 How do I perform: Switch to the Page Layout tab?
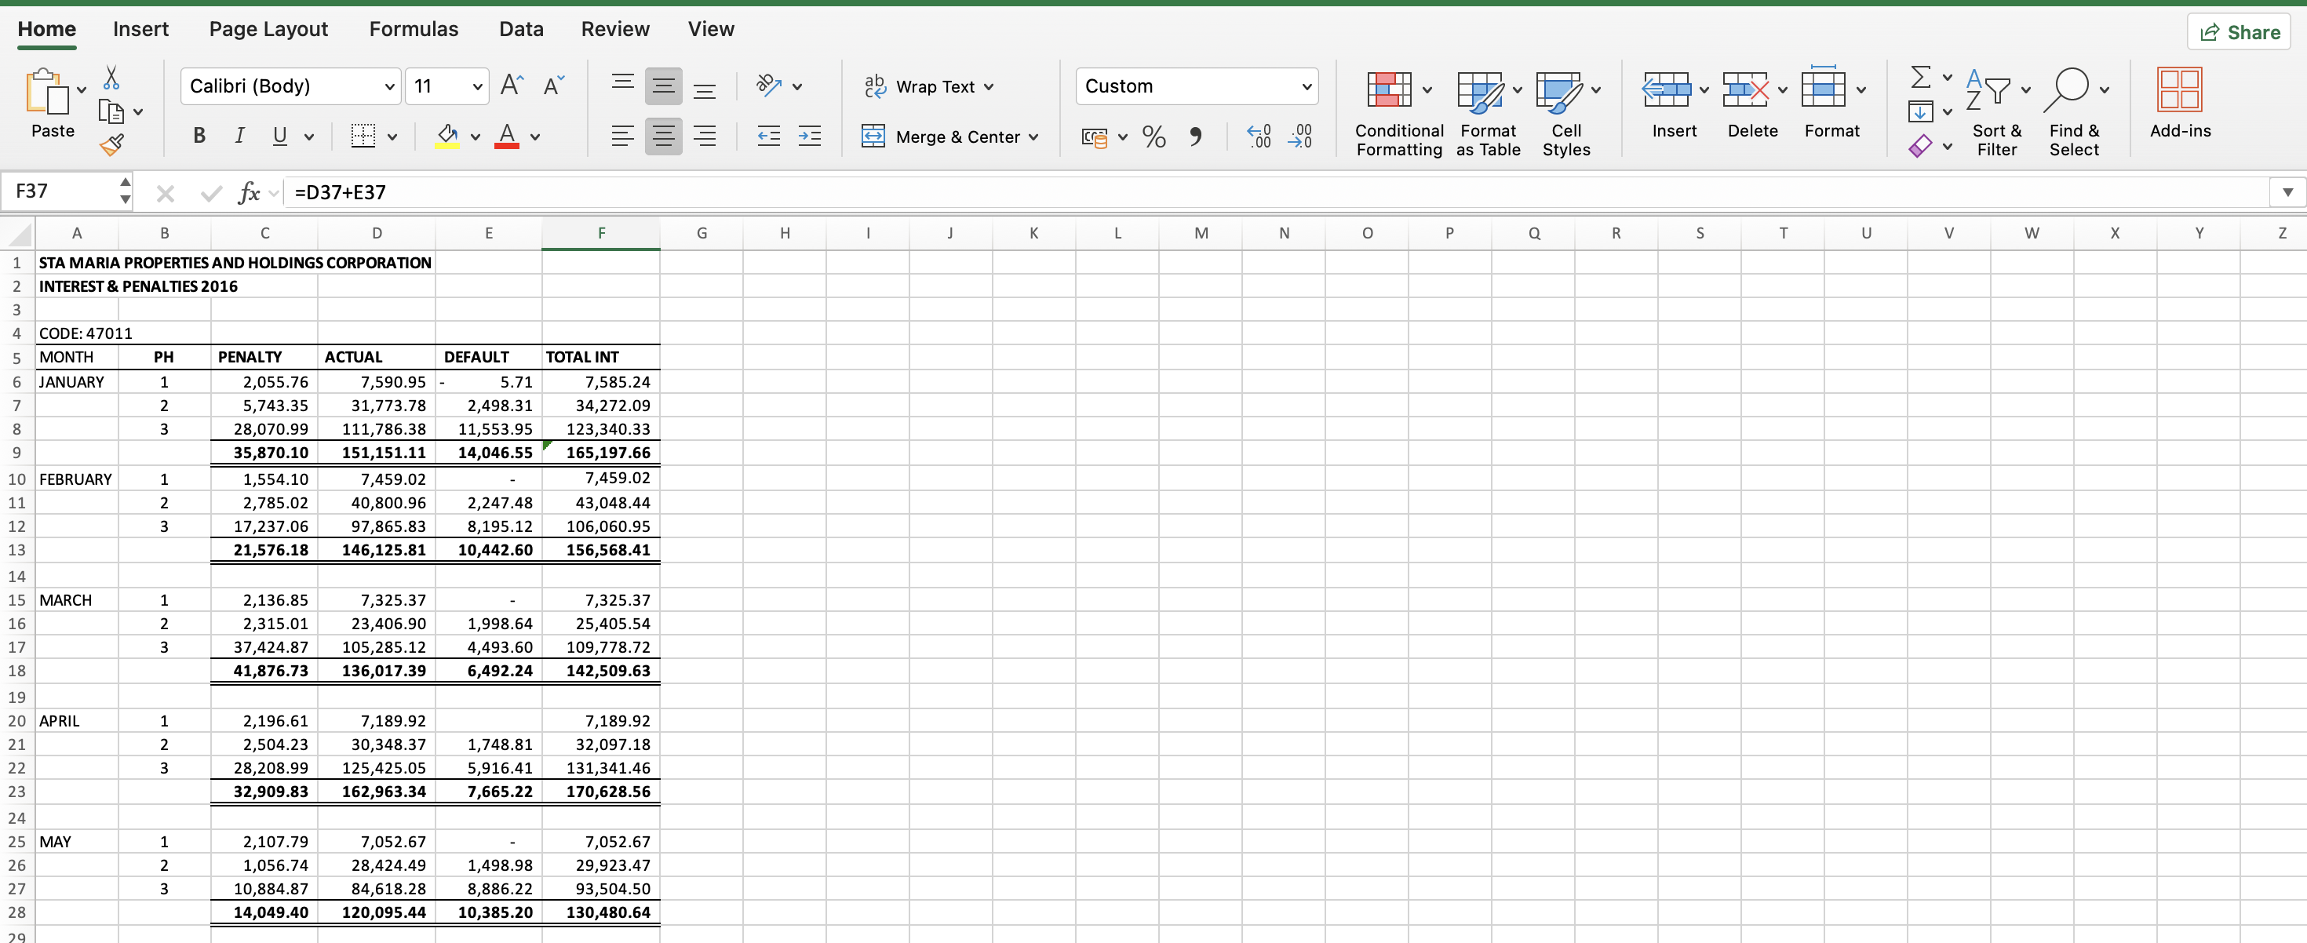268,29
